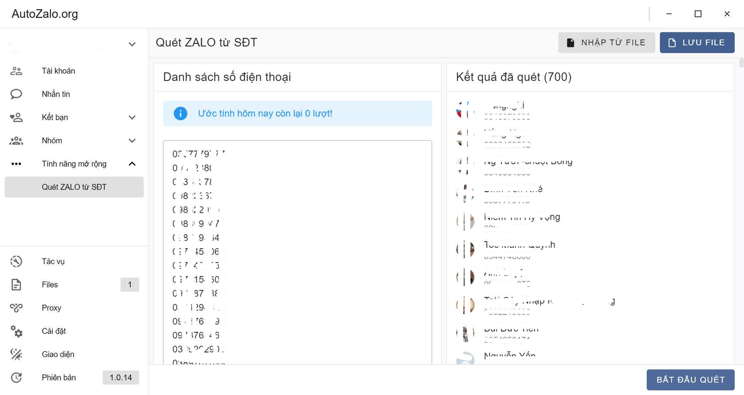Image resolution: width=744 pixels, height=395 pixels.
Task: Click the Tác vụ tasks clock icon
Action: [x=16, y=261]
